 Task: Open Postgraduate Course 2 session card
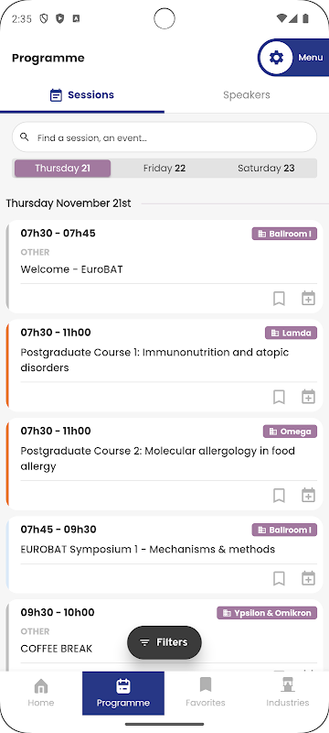coord(164,465)
